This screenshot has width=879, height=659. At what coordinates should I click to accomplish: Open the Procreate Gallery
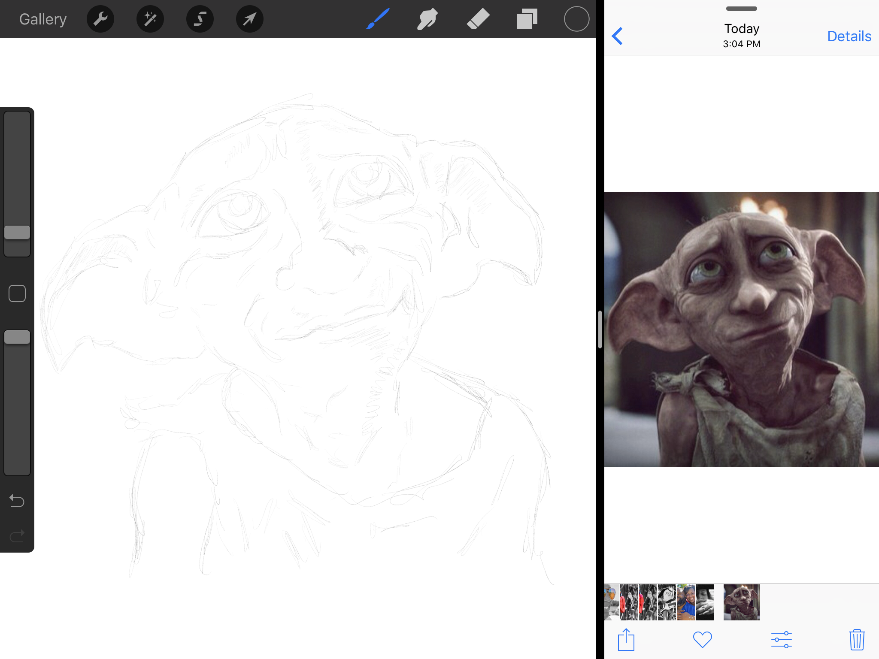coord(43,19)
